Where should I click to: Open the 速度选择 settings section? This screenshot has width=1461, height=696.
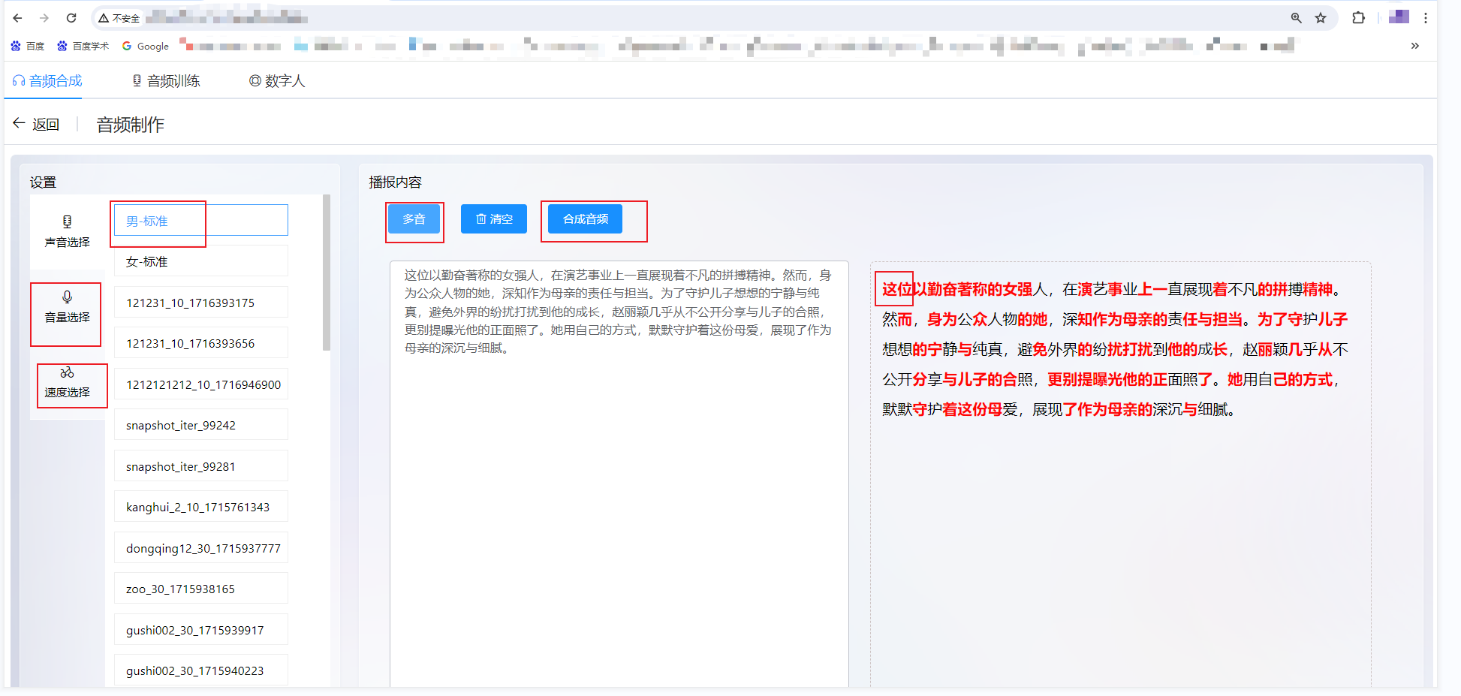coord(67,382)
